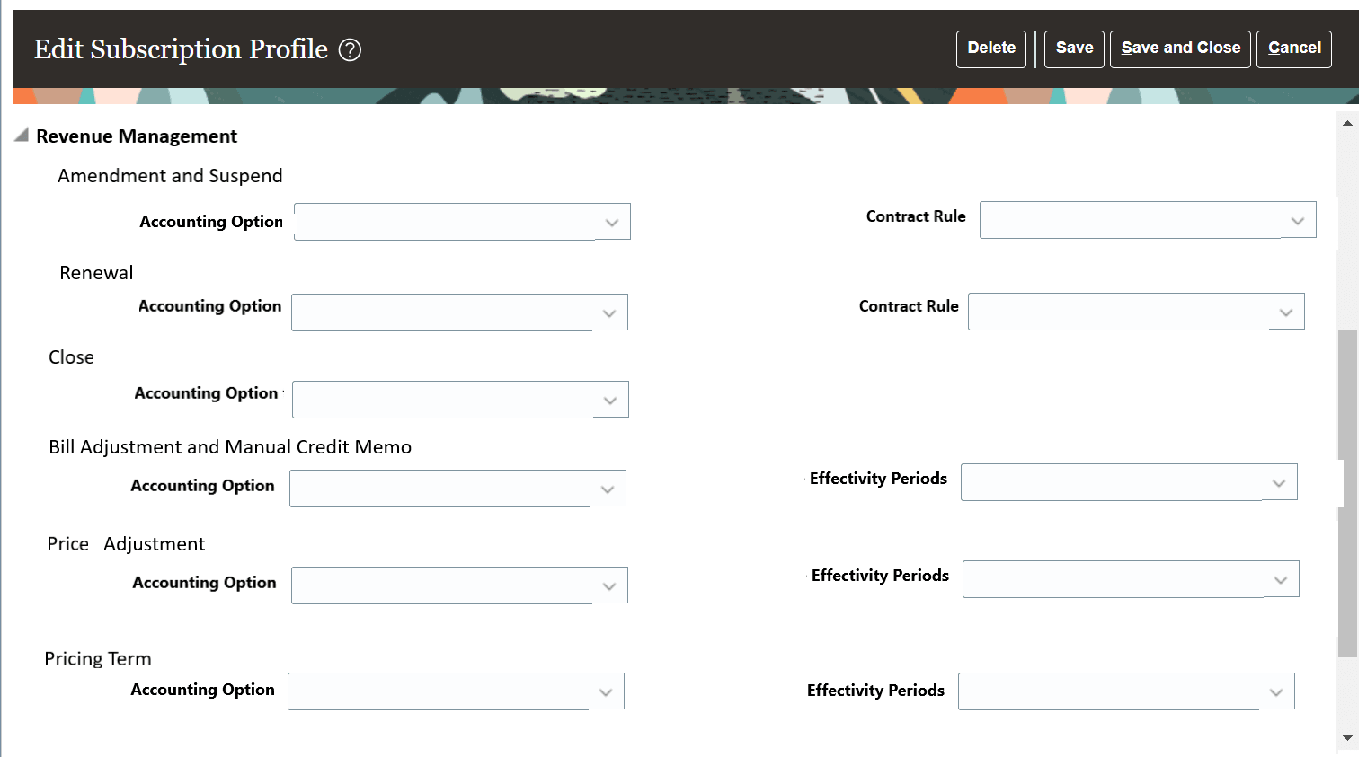Click the Revenue Management heading
This screenshot has width=1367, height=757.
click(137, 136)
